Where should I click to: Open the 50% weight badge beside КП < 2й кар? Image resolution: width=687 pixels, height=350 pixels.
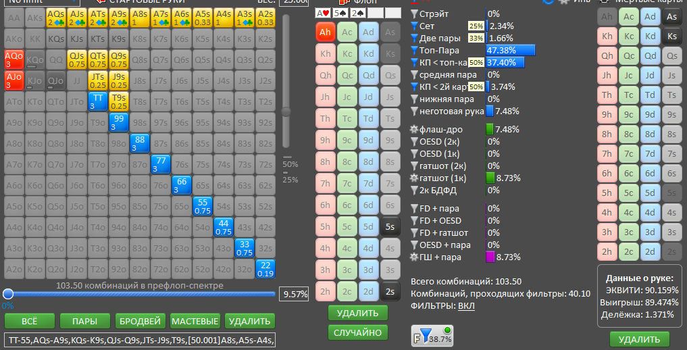(476, 86)
